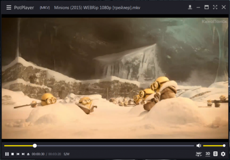Maximize the PotPlayer window
This screenshot has width=230, height=160.
pyautogui.click(x=207, y=7)
